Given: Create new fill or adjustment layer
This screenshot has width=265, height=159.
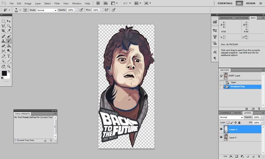Looking at the screenshot, I should [x=242, y=156].
